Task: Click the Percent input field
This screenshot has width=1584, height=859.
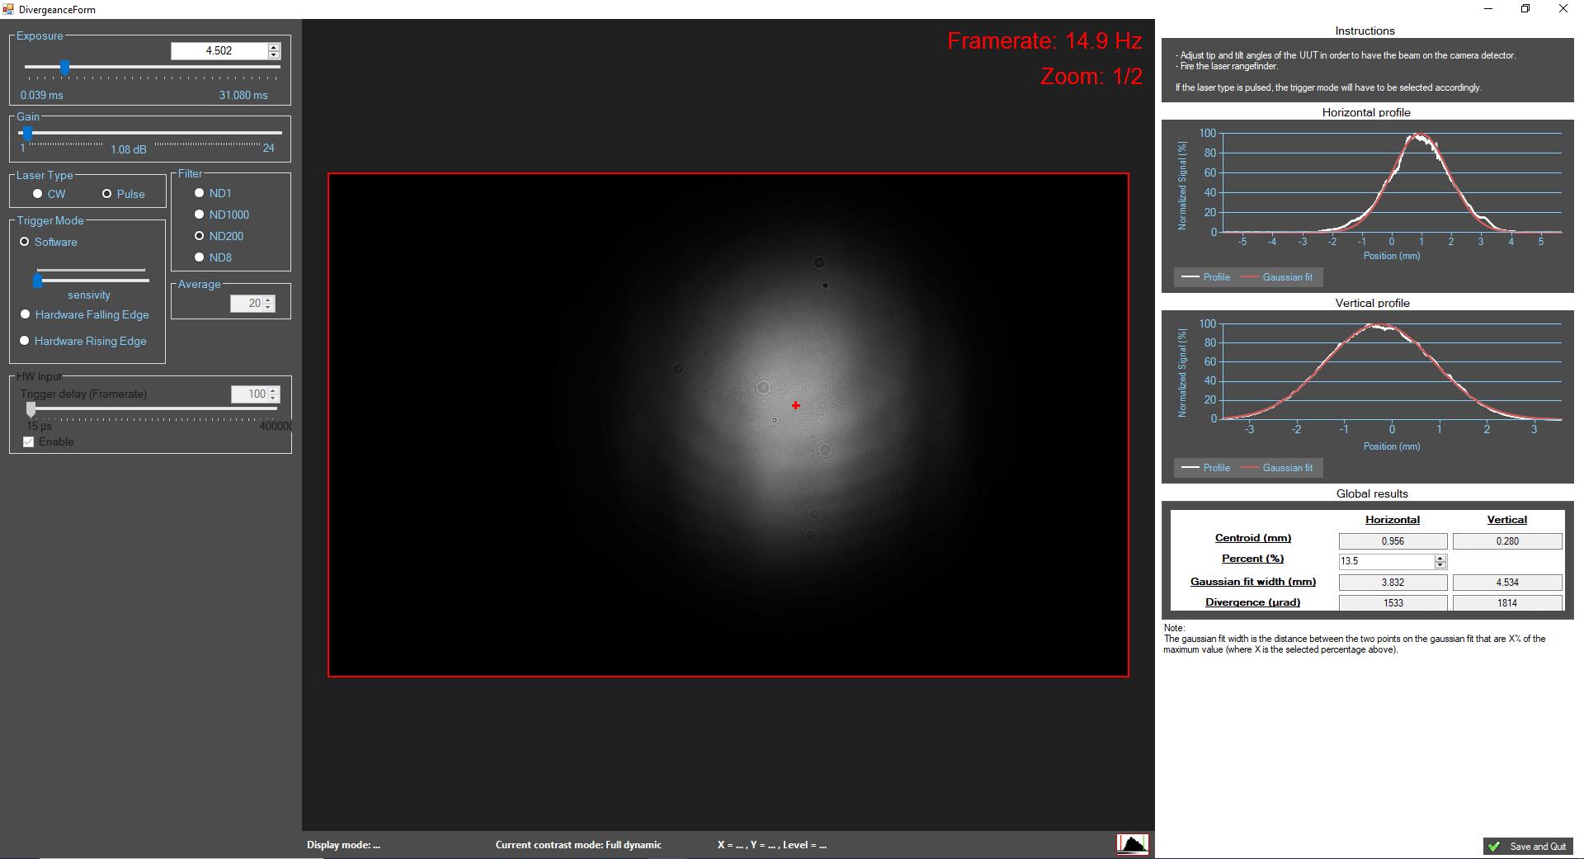Action: point(1386,561)
